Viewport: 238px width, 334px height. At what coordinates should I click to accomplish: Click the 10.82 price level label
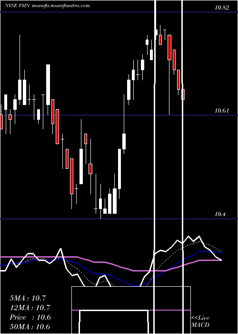[222, 8]
